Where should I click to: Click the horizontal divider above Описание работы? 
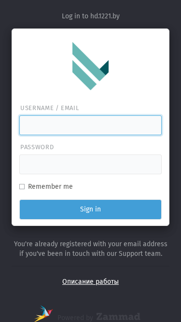pos(91,266)
